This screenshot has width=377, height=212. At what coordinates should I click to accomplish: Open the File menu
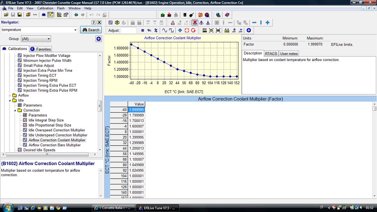(x=11, y=8)
